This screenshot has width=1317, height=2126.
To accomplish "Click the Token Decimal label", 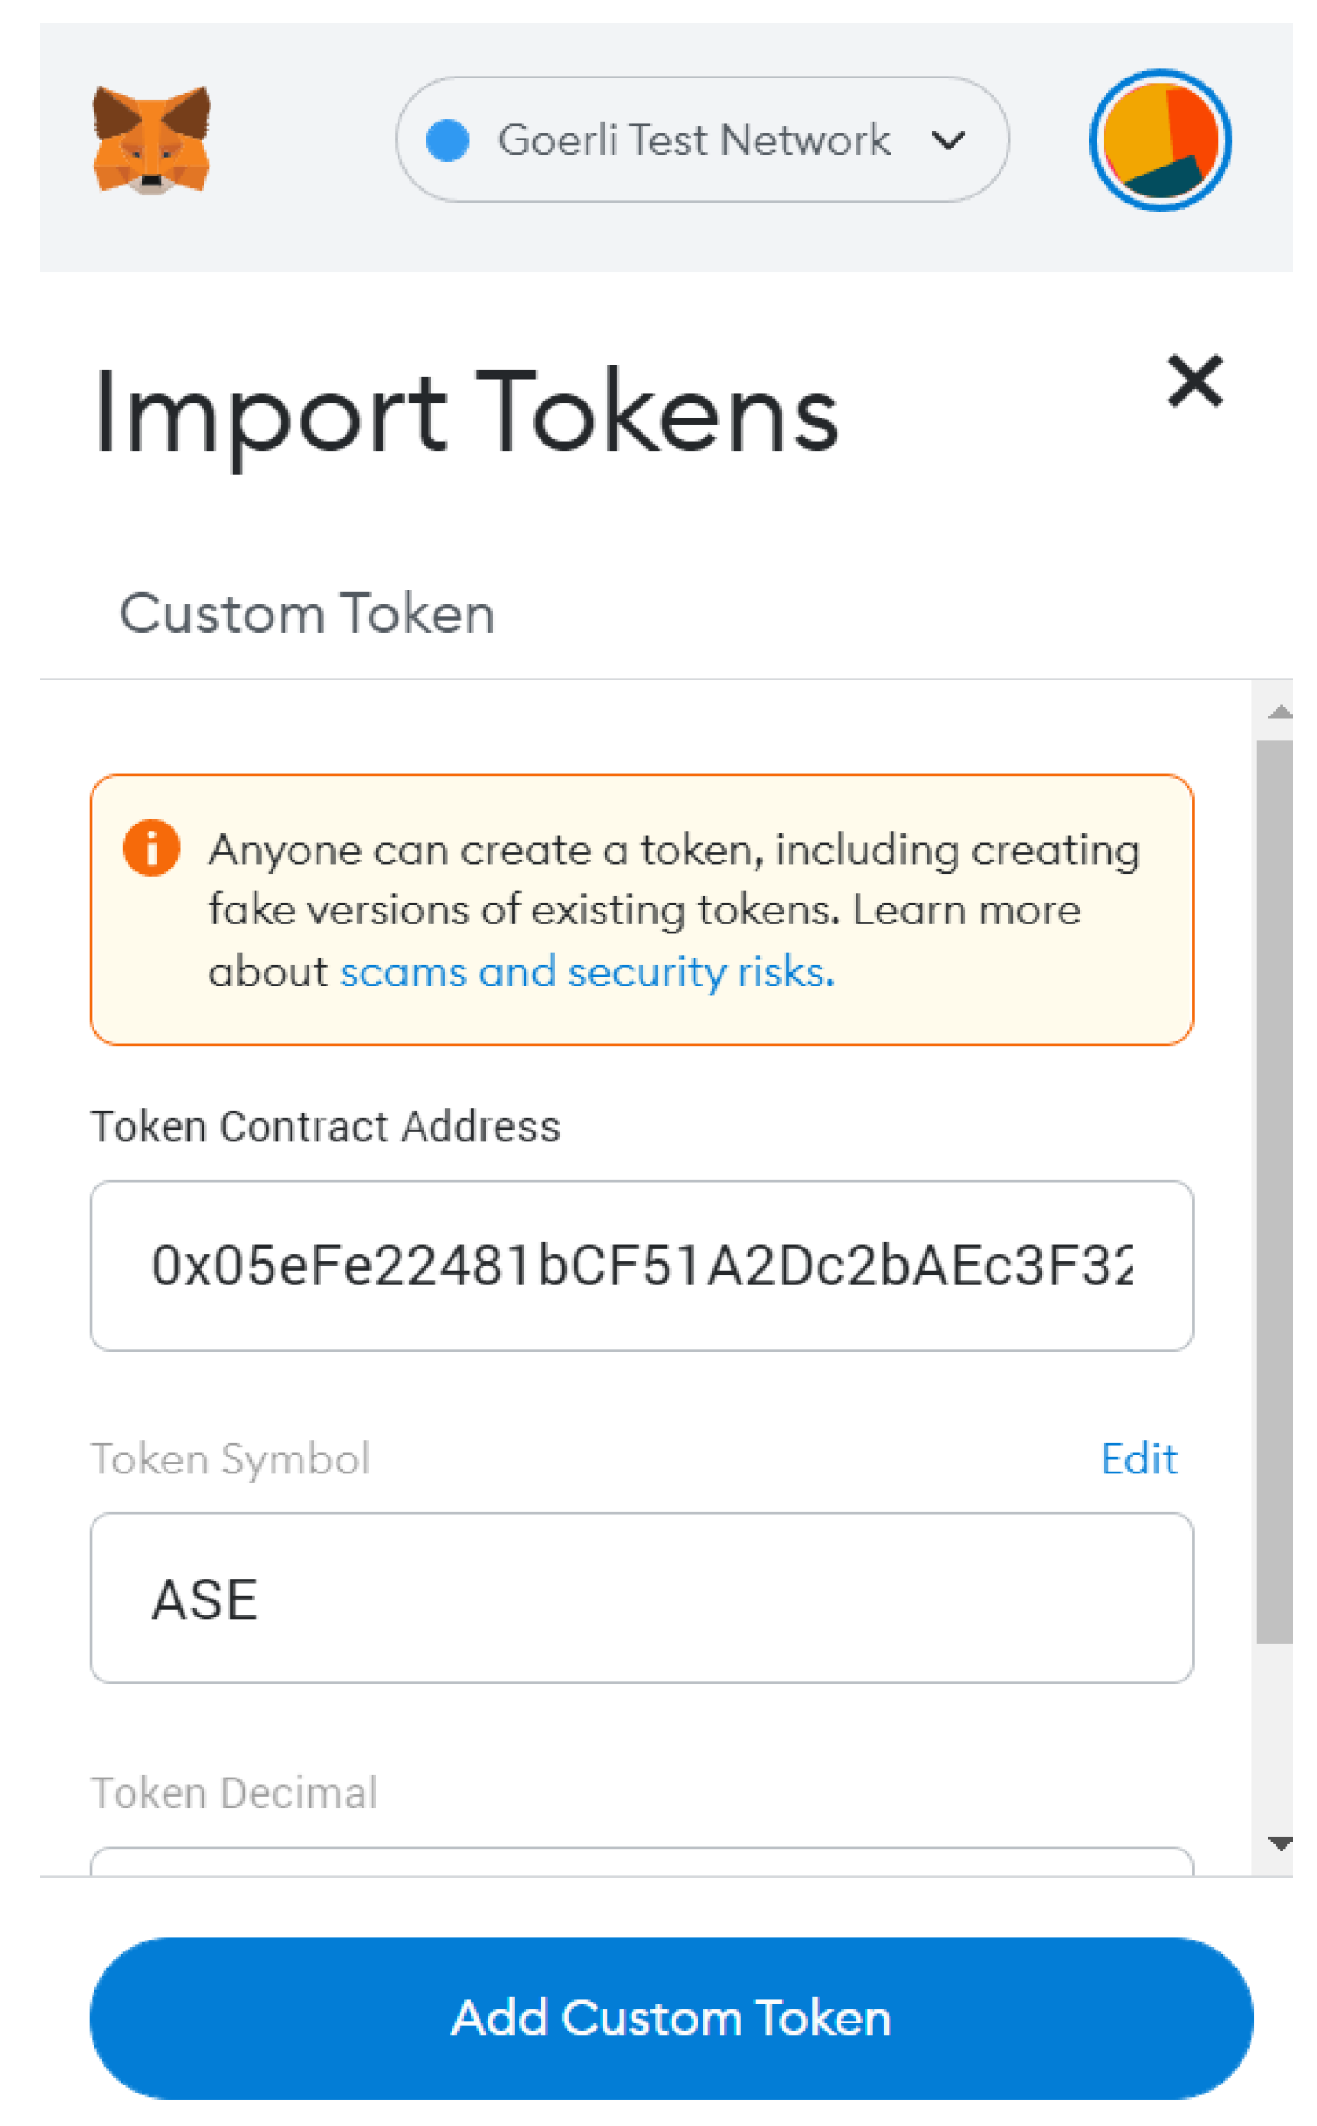I will (x=234, y=1792).
